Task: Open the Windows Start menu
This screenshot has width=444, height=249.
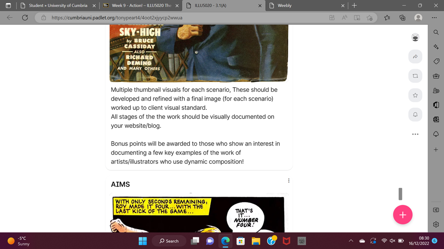Action: pos(143,241)
